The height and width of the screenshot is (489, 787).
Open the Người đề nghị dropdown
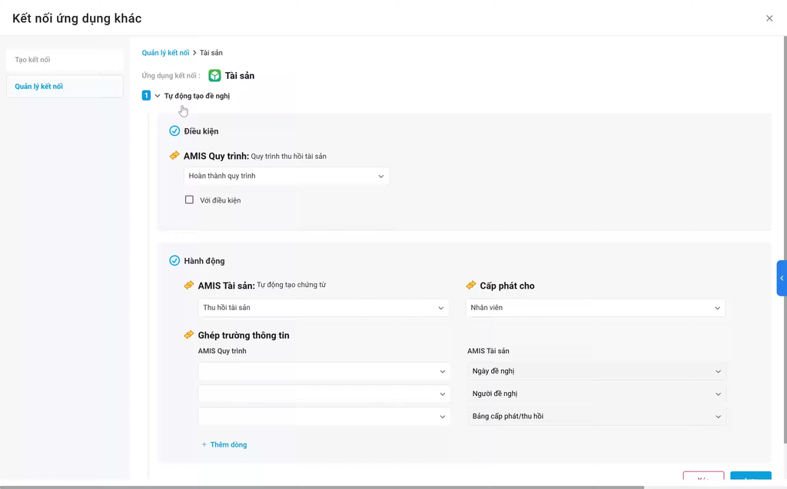[x=596, y=394]
